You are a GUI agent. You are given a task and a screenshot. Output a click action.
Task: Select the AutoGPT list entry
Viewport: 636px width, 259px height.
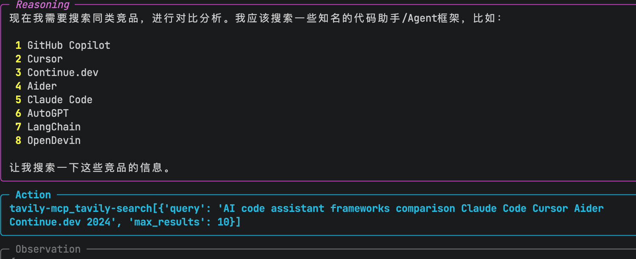48,113
